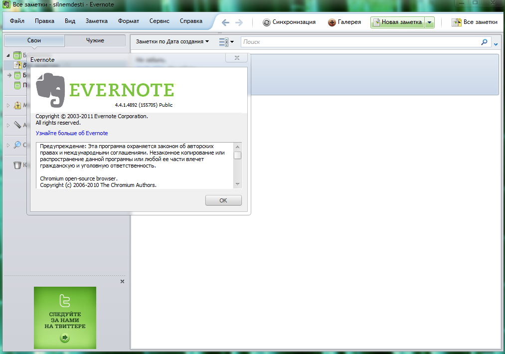Expand search options chevron beside search box
Screen dimensions: 505x354
(496, 44)
